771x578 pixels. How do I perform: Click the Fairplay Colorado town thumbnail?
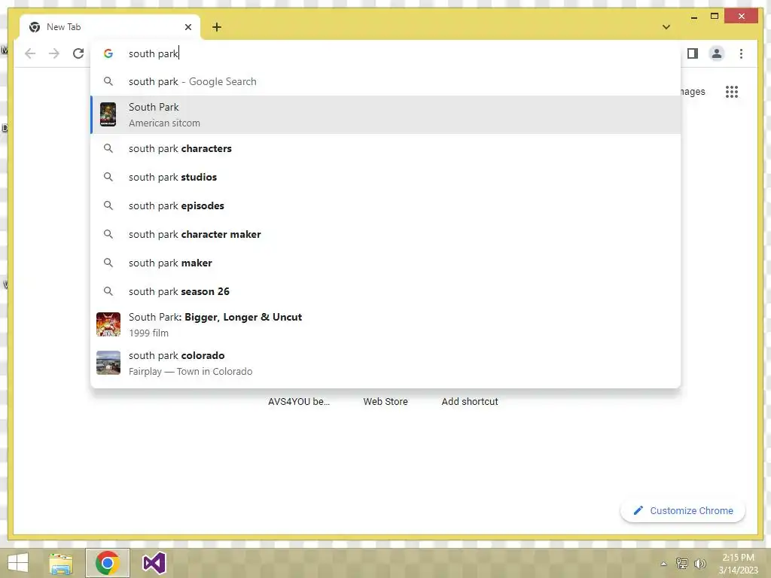[x=108, y=363]
